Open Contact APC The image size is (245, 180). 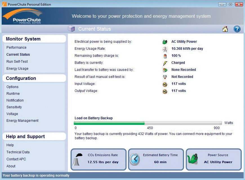click(16, 159)
